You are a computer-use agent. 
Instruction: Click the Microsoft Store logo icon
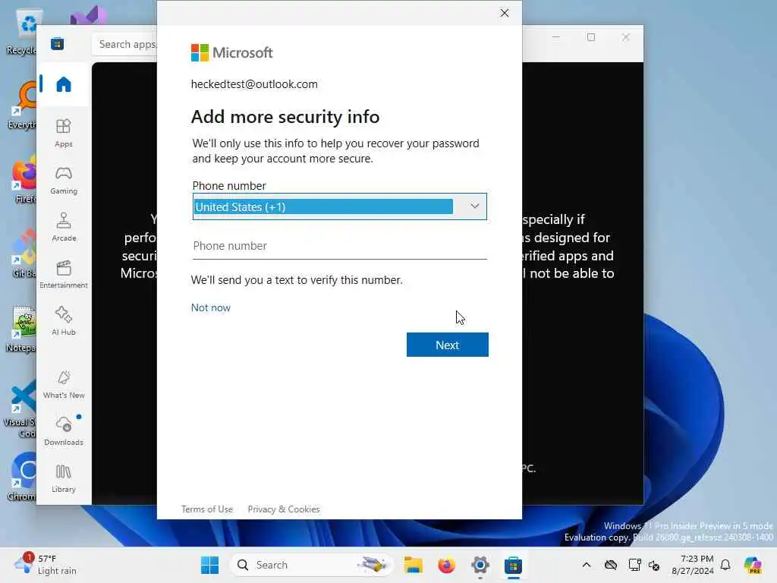(57, 44)
